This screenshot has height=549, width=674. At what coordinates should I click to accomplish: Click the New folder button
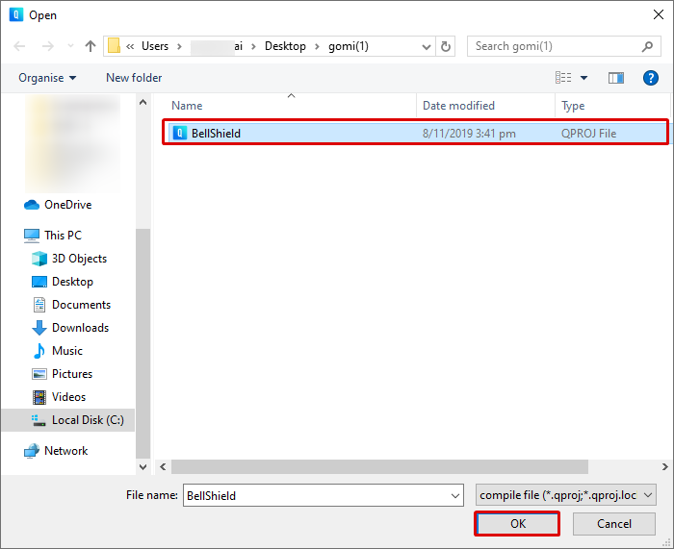click(x=134, y=78)
